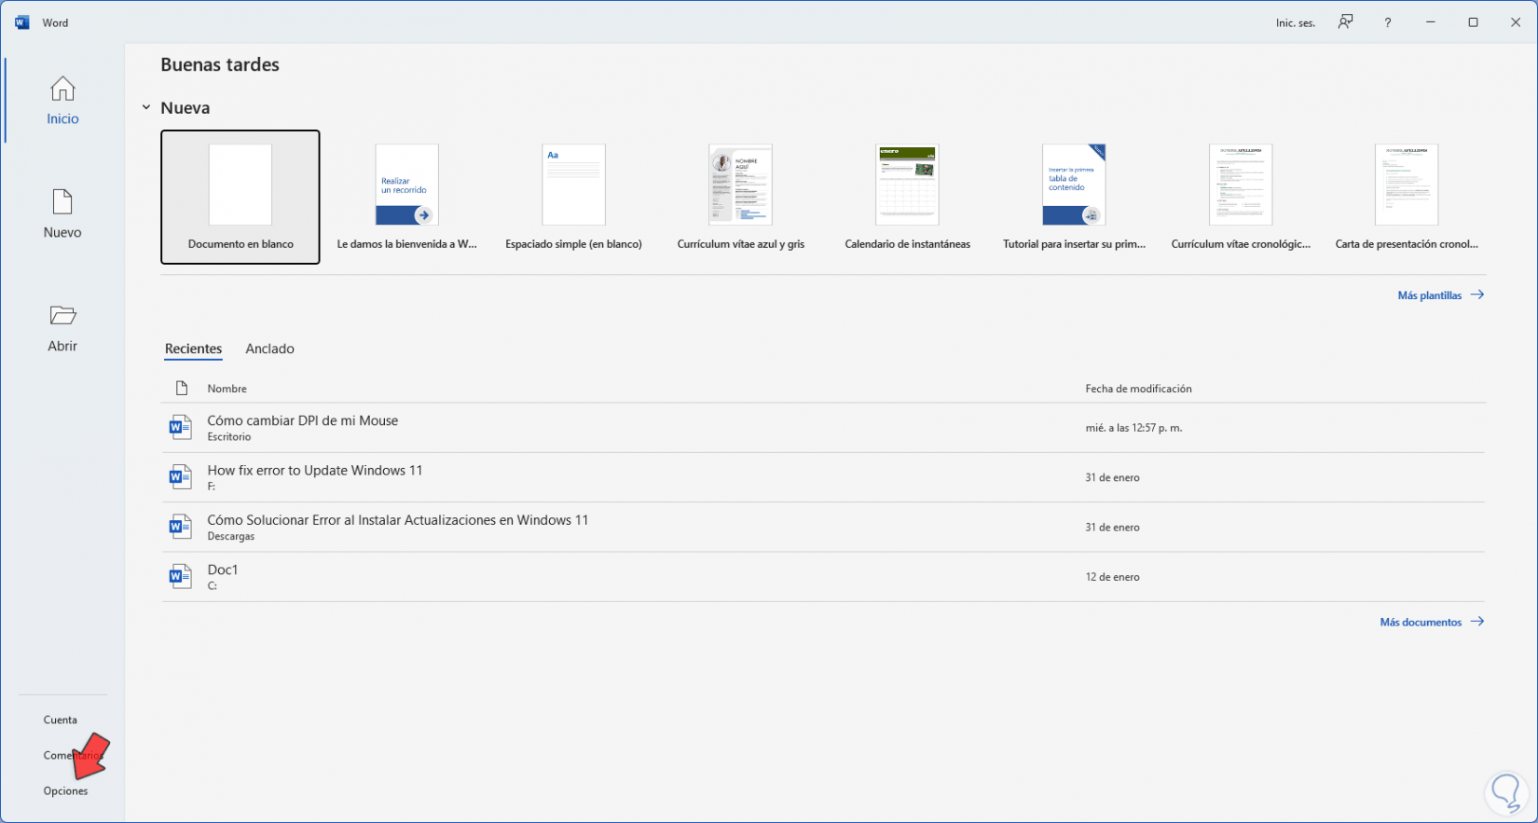Click Word file icon for Cómo cambiar DPI

pyautogui.click(x=180, y=427)
